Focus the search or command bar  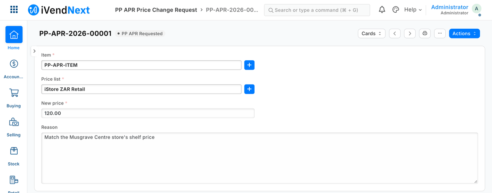point(317,10)
